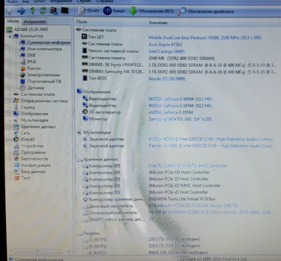This screenshot has height=261, width=281.
Task: Open the Отчёт report toolbar button
Action: click(x=89, y=10)
